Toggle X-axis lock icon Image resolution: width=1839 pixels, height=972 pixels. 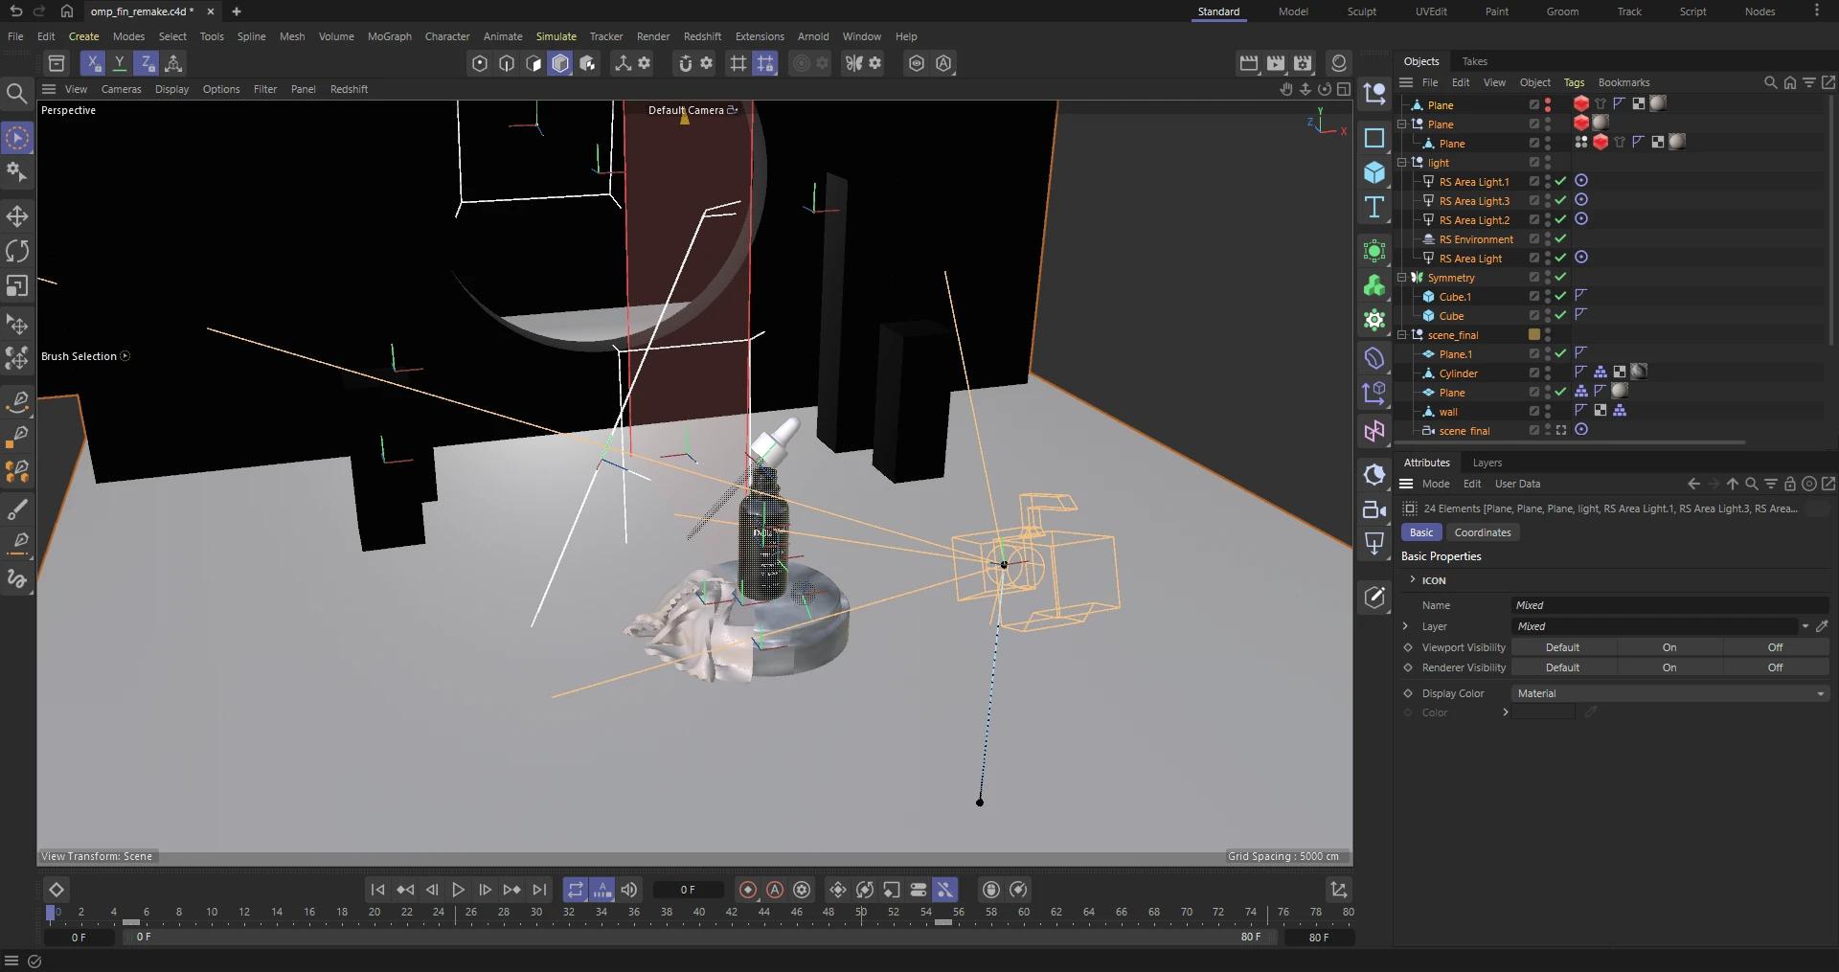(x=93, y=63)
